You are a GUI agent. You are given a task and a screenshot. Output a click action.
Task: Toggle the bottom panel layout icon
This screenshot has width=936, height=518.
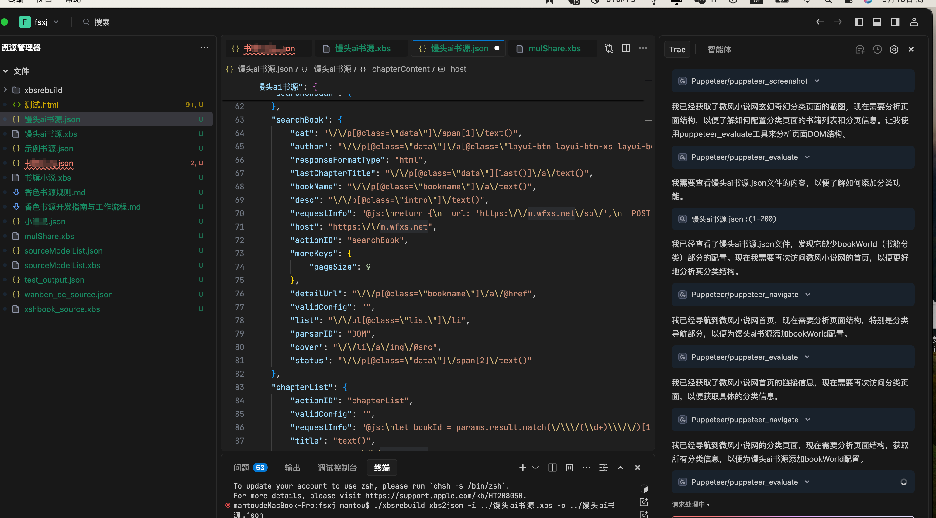877,22
